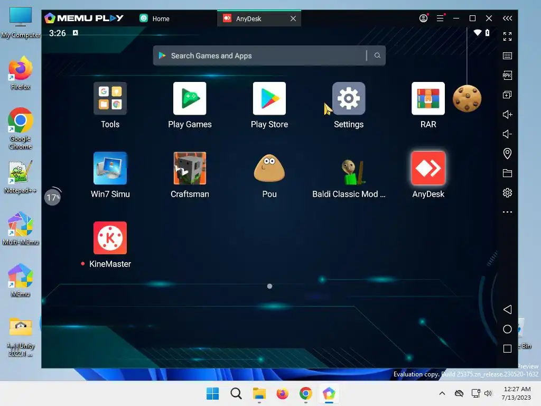Open Chrome from the taskbar
541x406 pixels.
(x=306, y=393)
